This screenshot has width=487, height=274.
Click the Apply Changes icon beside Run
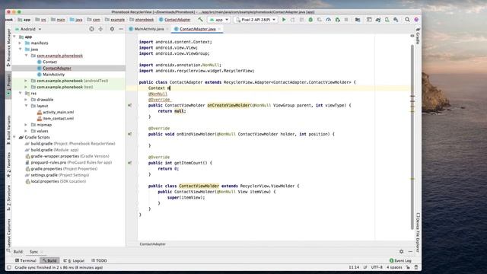point(292,20)
